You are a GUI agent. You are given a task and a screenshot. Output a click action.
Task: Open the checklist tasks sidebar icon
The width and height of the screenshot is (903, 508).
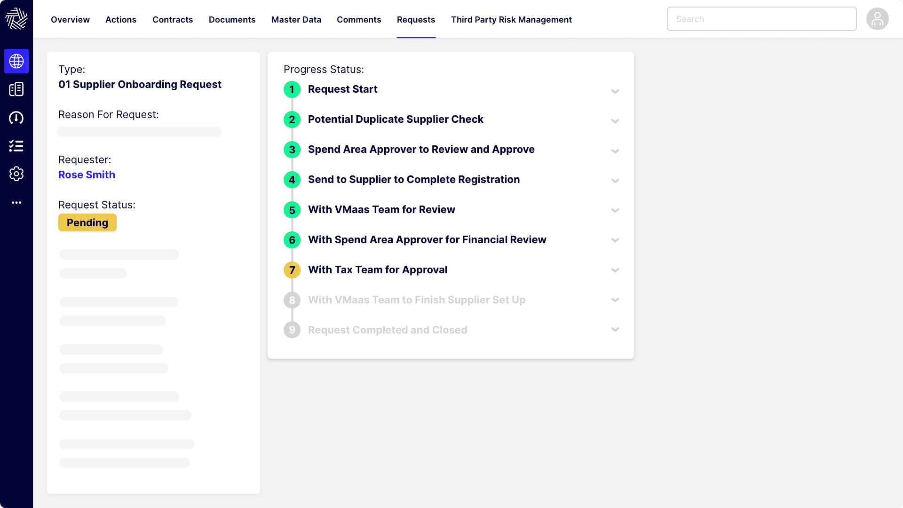16,146
